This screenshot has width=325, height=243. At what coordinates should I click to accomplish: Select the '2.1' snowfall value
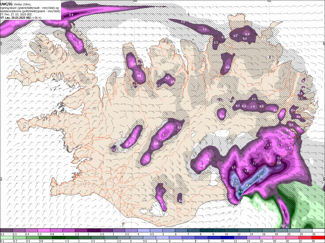(269, 145)
